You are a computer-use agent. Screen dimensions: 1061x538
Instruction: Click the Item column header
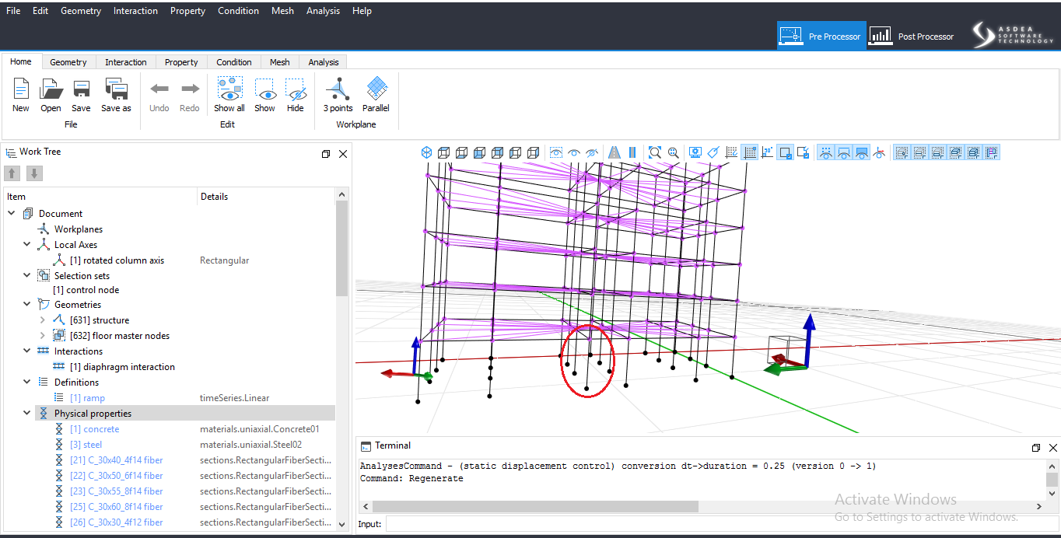(x=100, y=197)
